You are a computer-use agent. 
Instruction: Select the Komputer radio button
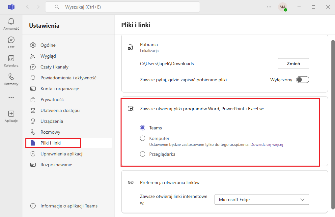click(x=143, y=138)
